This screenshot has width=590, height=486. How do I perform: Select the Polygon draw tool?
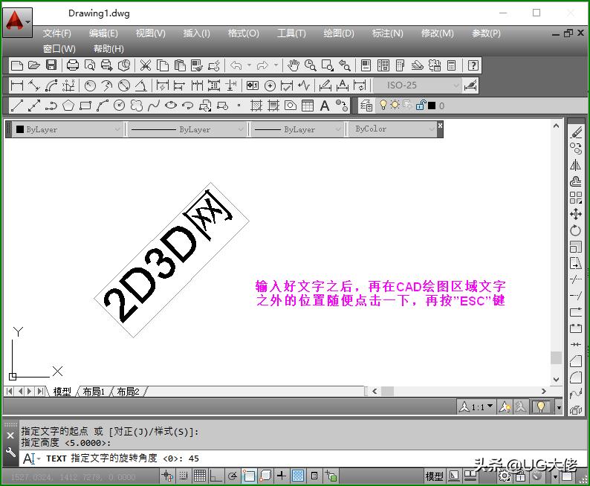coord(68,106)
